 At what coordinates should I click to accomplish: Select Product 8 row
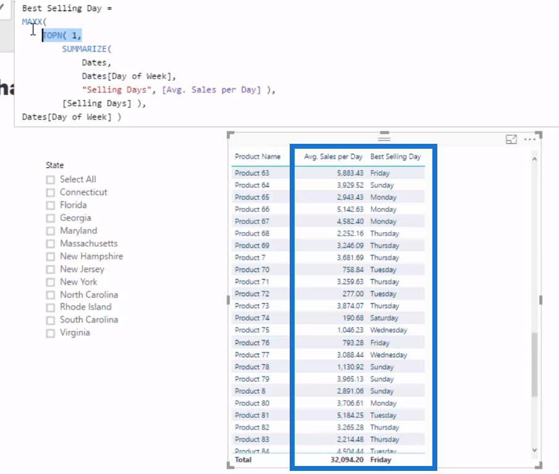[x=250, y=391]
